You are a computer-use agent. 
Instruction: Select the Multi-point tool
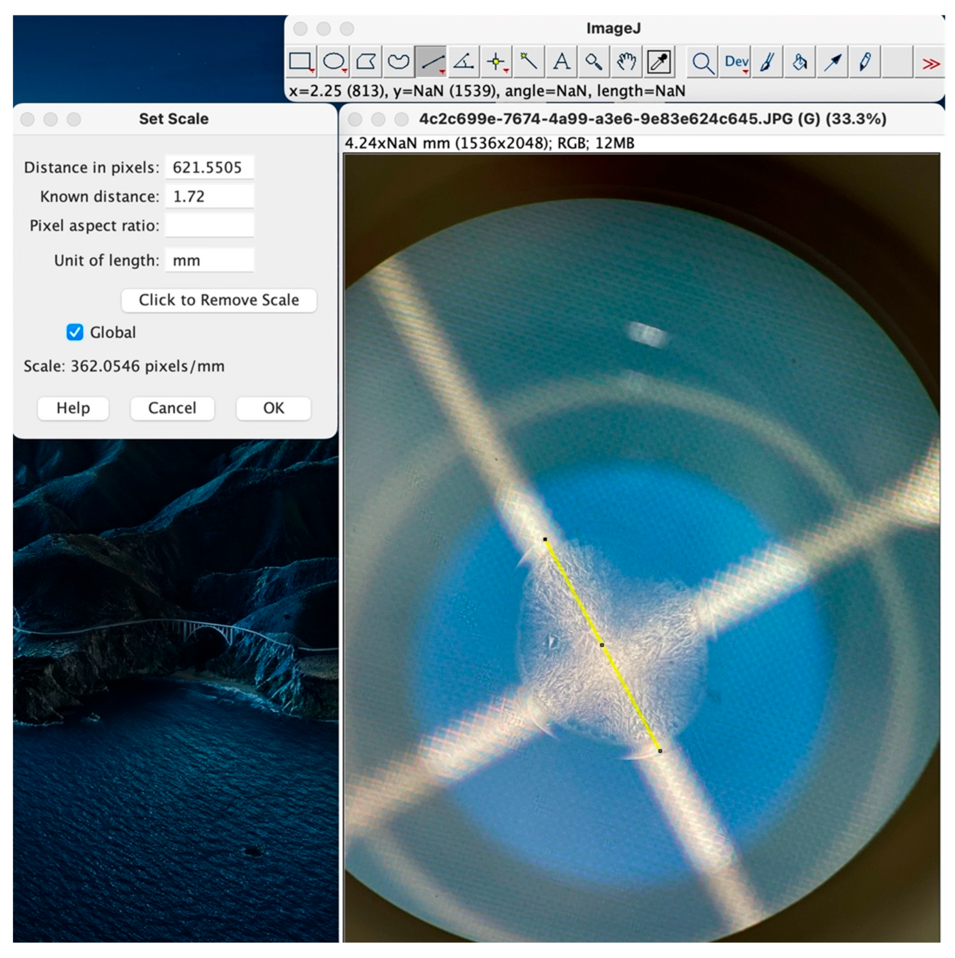(x=496, y=62)
